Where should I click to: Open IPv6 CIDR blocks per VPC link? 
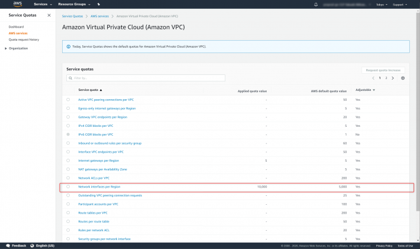[x=96, y=135]
